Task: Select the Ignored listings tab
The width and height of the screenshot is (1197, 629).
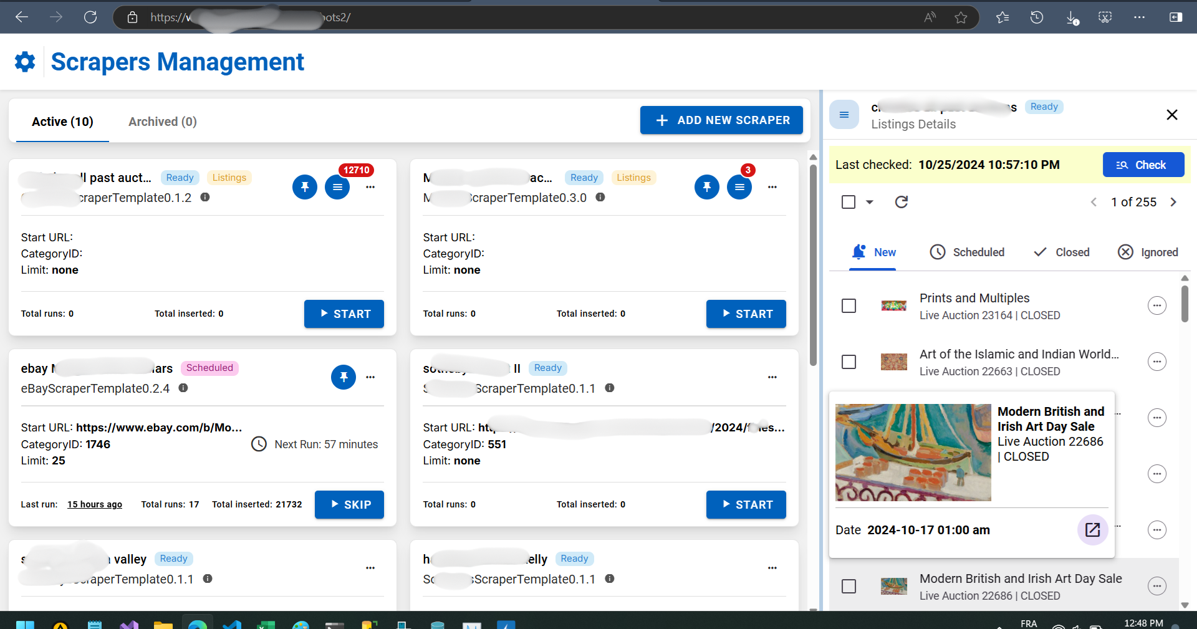Action: [x=1148, y=252]
